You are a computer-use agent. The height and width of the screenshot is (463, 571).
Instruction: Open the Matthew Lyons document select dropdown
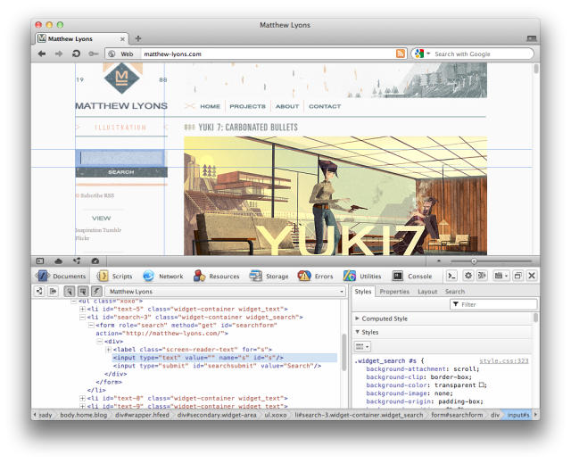[x=226, y=292]
